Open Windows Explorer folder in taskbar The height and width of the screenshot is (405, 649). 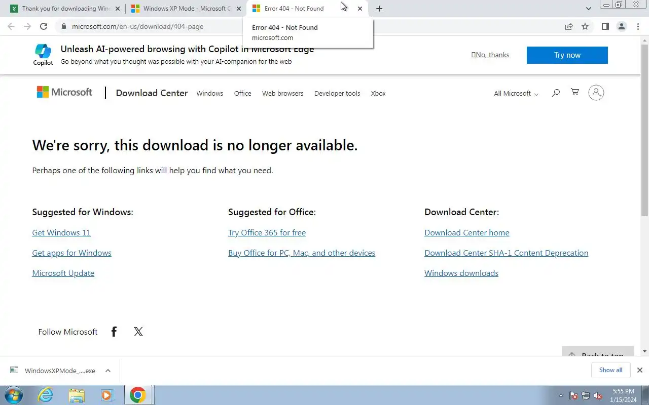click(x=77, y=395)
